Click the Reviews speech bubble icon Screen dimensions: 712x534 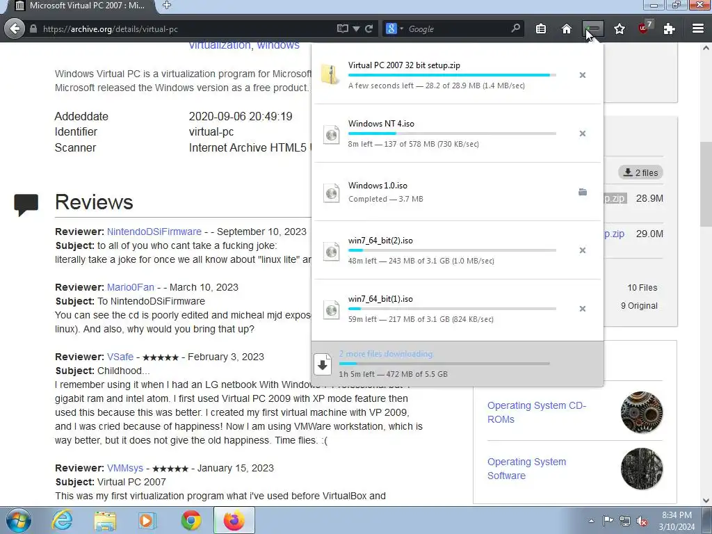click(x=26, y=205)
